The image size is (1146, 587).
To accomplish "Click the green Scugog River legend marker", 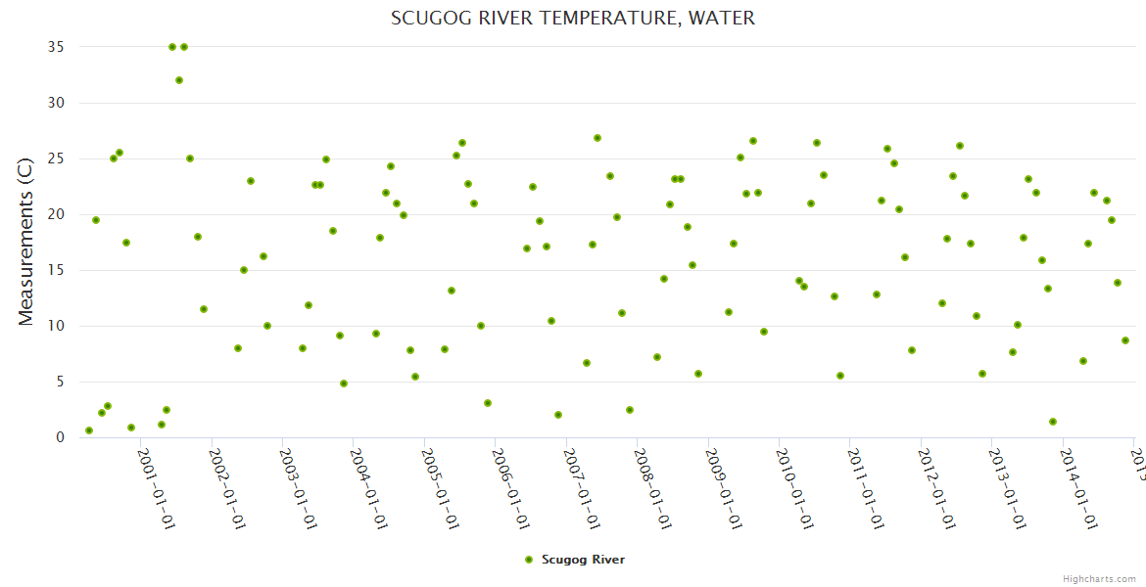I will click(x=529, y=560).
